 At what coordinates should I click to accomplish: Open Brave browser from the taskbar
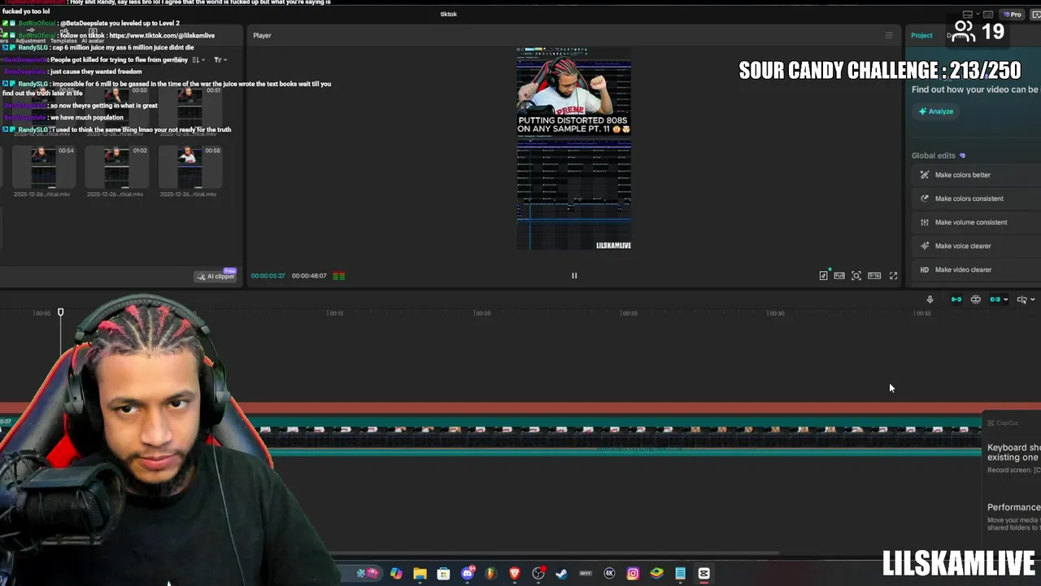coord(514,574)
